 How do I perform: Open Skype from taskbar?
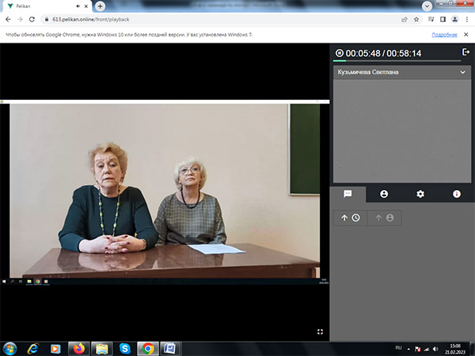pyautogui.click(x=125, y=349)
